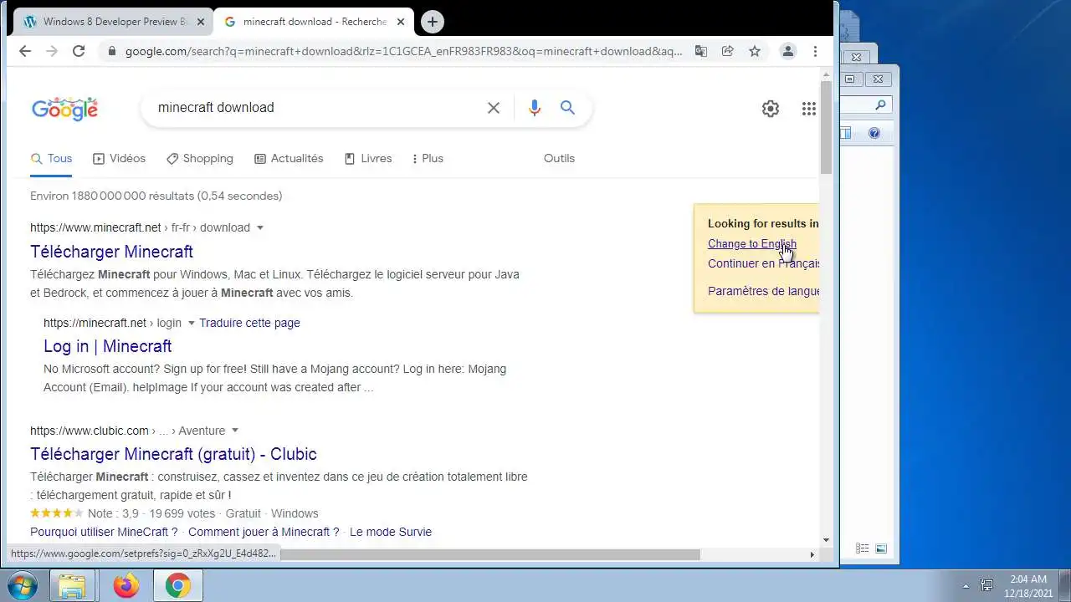Expand options for minecraft.net download result
This screenshot has height=602, width=1071.
tap(260, 227)
